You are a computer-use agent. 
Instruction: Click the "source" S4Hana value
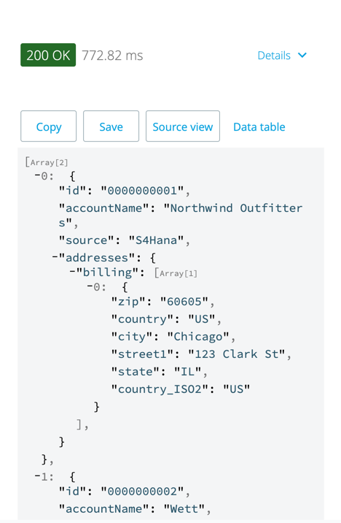(x=157, y=240)
